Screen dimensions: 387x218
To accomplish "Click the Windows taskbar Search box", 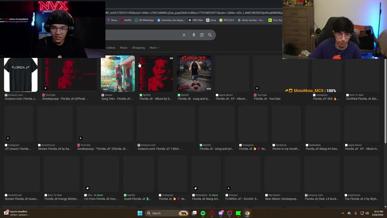I will pyautogui.click(x=167, y=213).
